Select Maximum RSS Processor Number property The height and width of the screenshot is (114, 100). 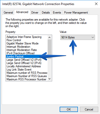(27, 79)
